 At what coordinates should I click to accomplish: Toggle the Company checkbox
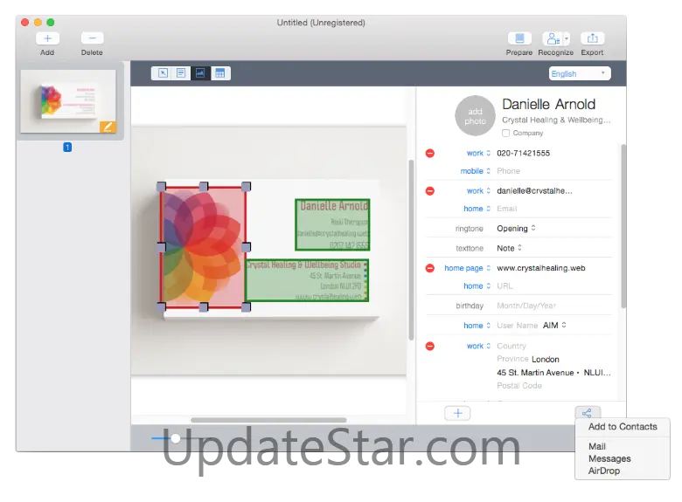pos(505,133)
